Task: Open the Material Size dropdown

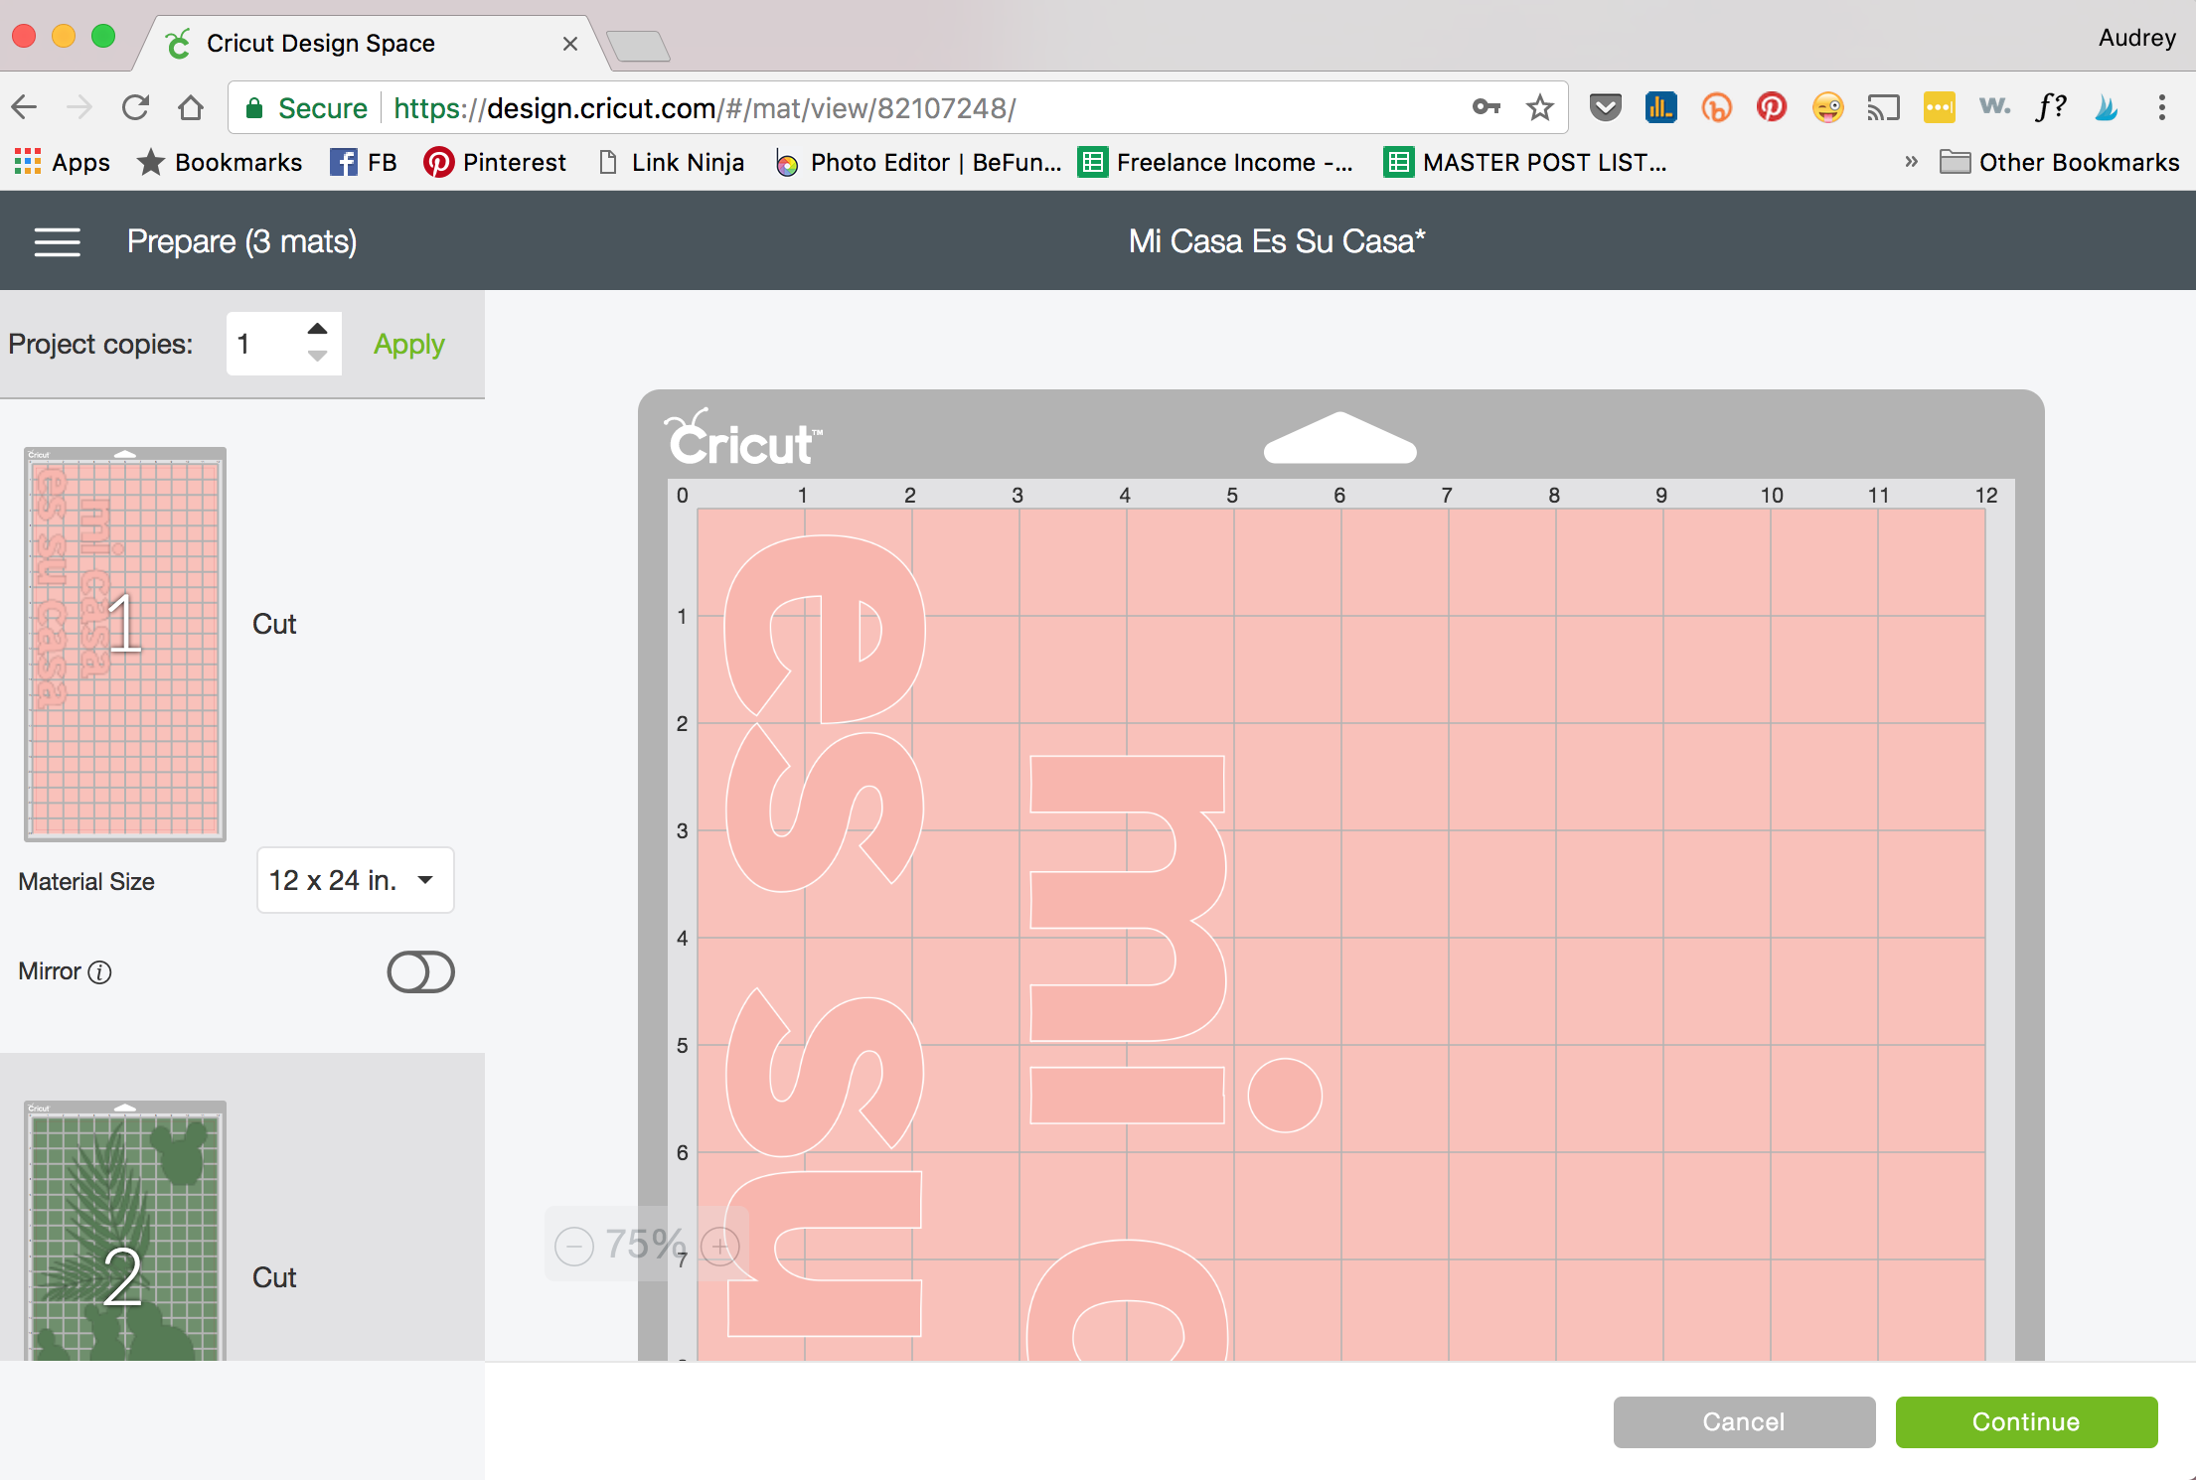Action: [355, 880]
